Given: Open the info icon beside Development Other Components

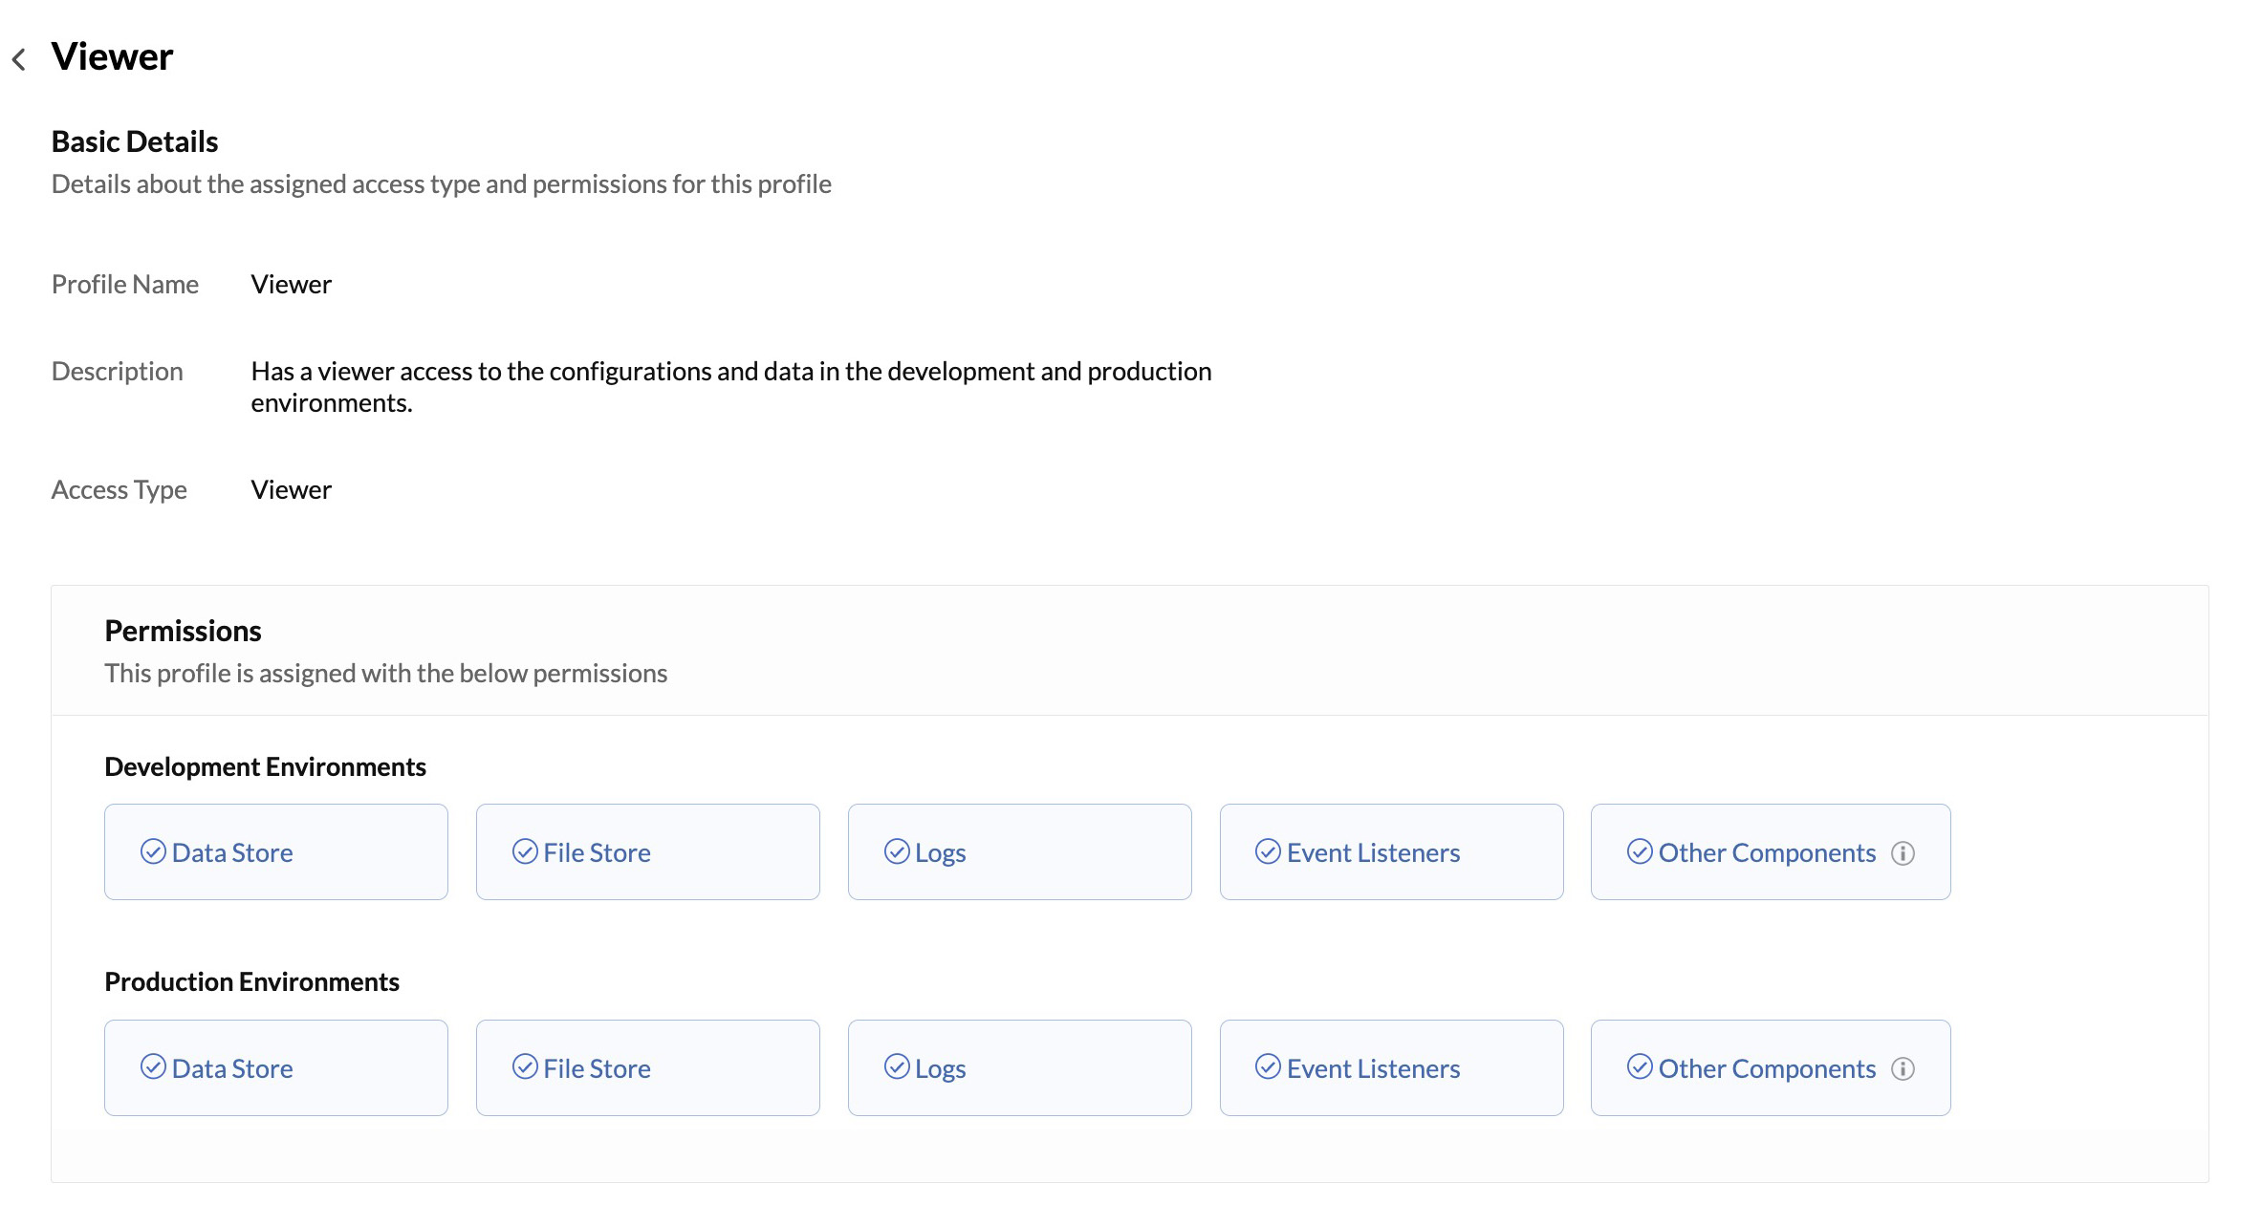Looking at the screenshot, I should pyautogui.click(x=1904, y=852).
